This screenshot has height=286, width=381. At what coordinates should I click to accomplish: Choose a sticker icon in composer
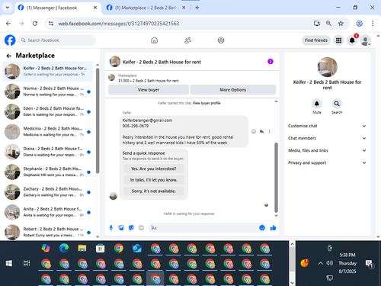(131, 228)
